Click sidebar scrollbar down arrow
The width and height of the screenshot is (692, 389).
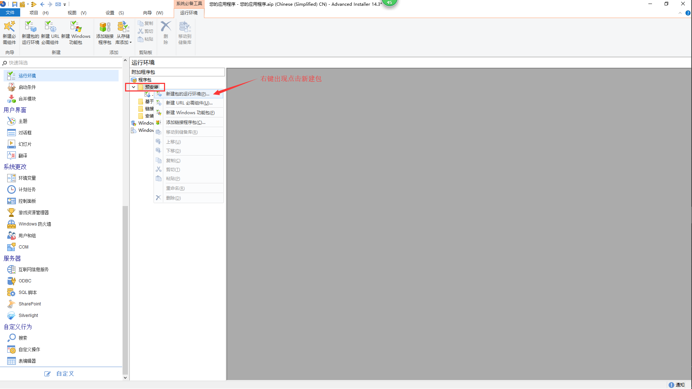[x=125, y=378]
